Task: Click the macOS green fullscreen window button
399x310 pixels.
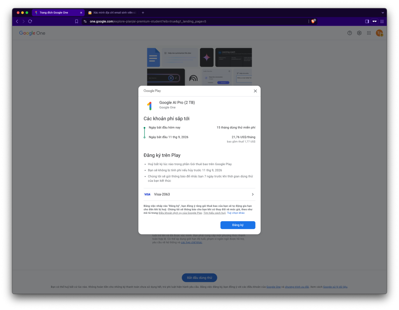Action: pyautogui.click(x=27, y=12)
